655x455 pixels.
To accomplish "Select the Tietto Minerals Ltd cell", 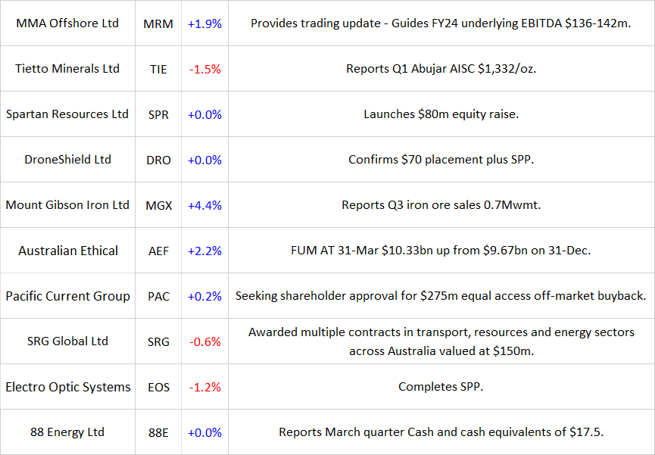I will pyautogui.click(x=67, y=69).
